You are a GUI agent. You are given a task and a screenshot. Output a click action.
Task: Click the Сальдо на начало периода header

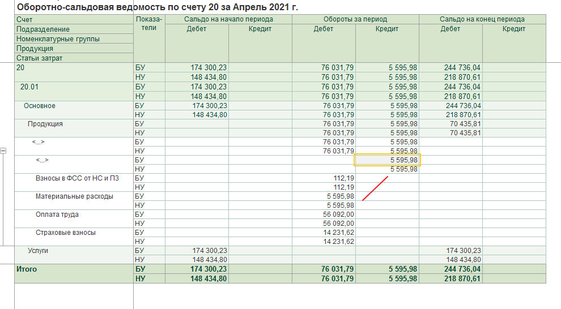click(228, 19)
